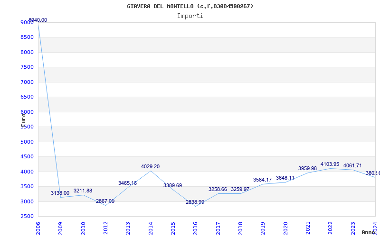Click the 6000 y-axis tick label
380x237 pixels.
pyautogui.click(x=27, y=112)
